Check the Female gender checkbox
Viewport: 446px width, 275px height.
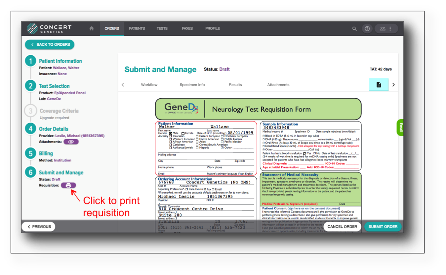(183, 133)
